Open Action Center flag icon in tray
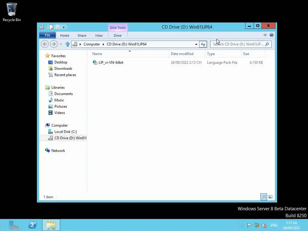The image size is (308, 231). tap(249, 225)
